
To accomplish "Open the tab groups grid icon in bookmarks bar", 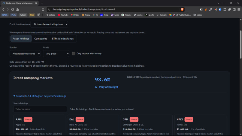I will (x=39, y=15).
